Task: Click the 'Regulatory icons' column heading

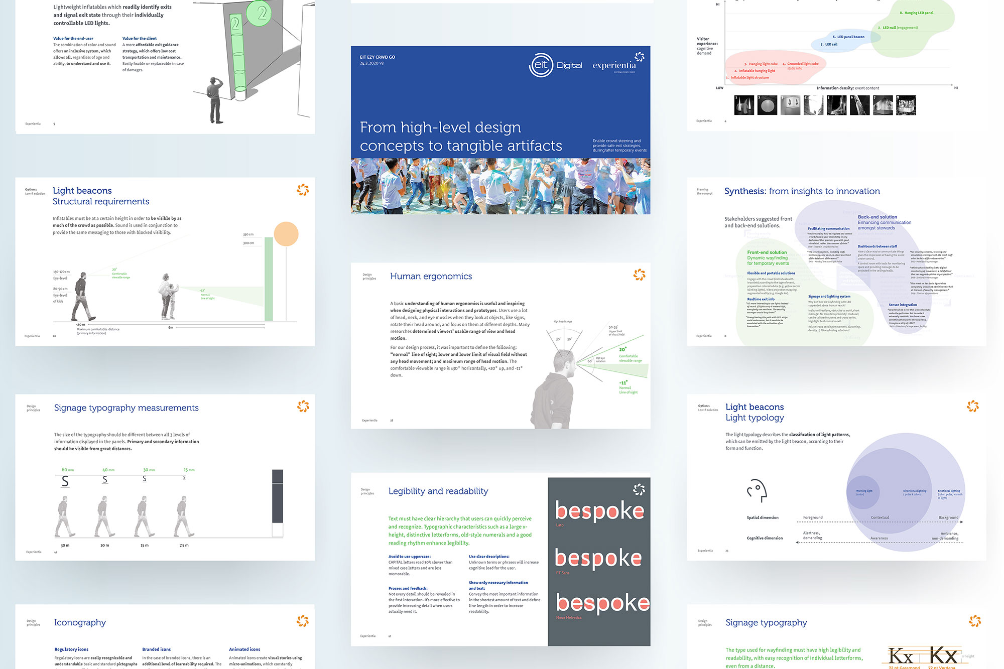Action: (71, 649)
